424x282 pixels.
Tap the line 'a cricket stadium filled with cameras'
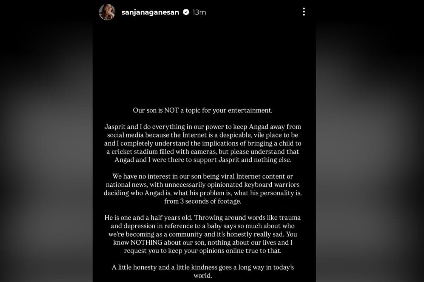point(203,152)
